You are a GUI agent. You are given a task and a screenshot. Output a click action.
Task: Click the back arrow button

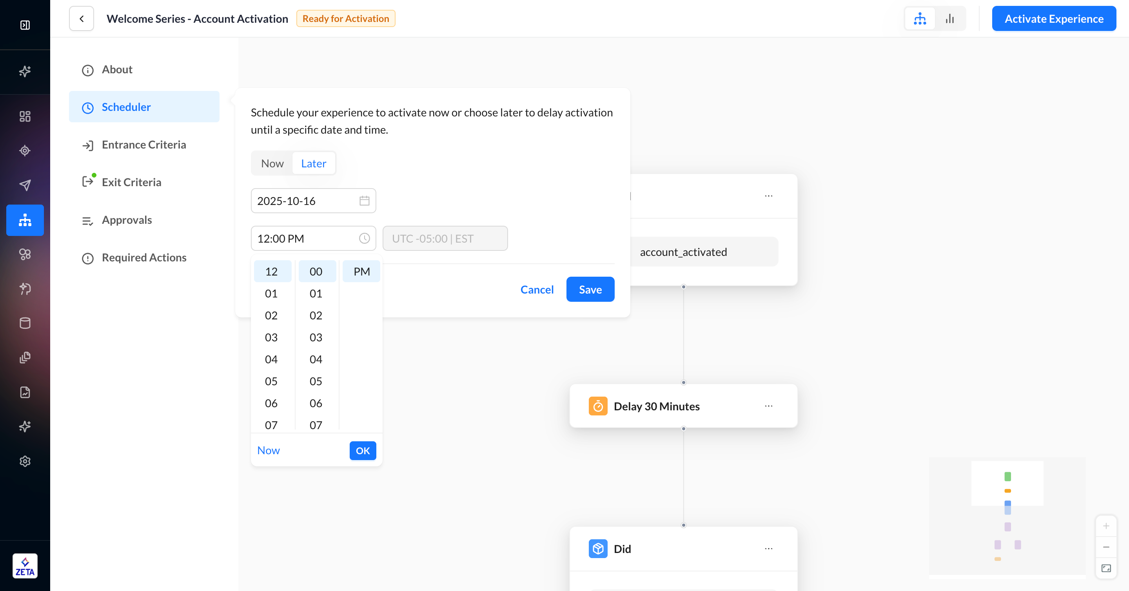[x=82, y=18]
